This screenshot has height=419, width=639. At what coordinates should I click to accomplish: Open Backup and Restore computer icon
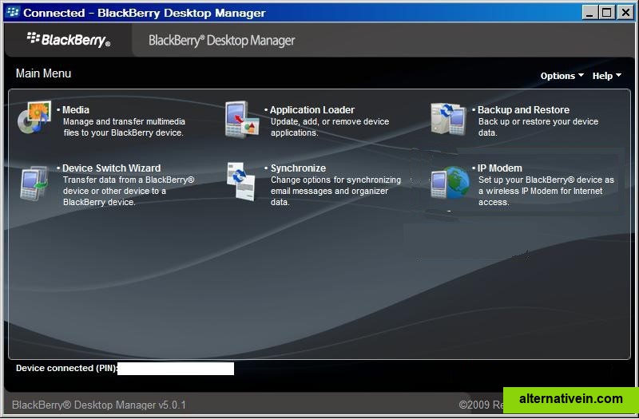pos(449,119)
